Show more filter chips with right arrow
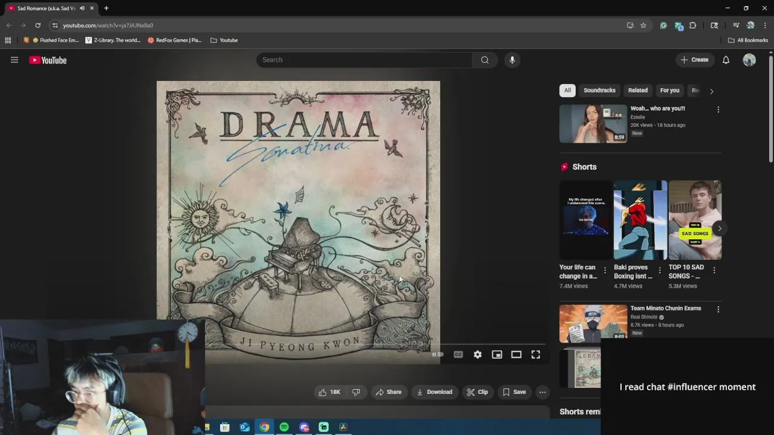This screenshot has width=774, height=435. [x=712, y=91]
